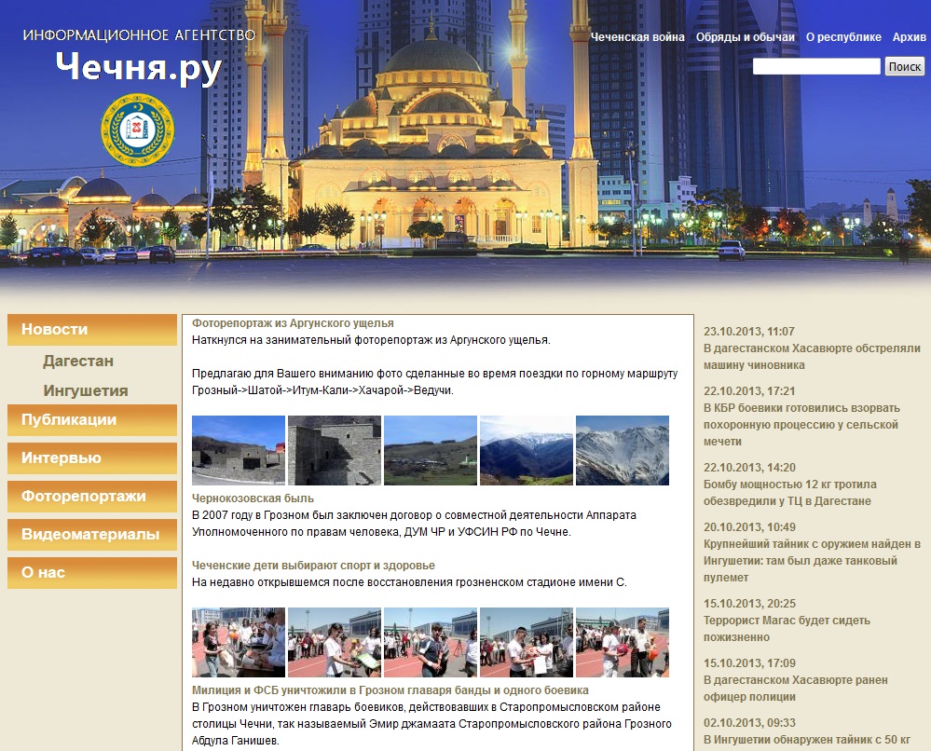Click the Chechnya emblem logo icon
931x751 pixels.
pyautogui.click(x=138, y=130)
